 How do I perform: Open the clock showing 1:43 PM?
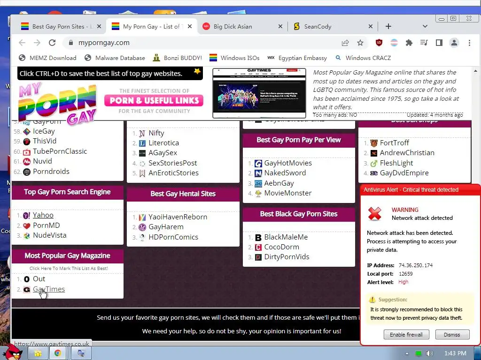[x=455, y=353]
